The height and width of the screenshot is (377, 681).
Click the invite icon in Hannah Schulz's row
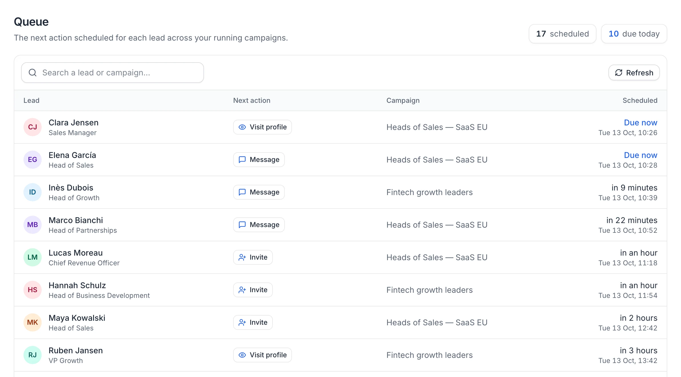[x=242, y=290]
